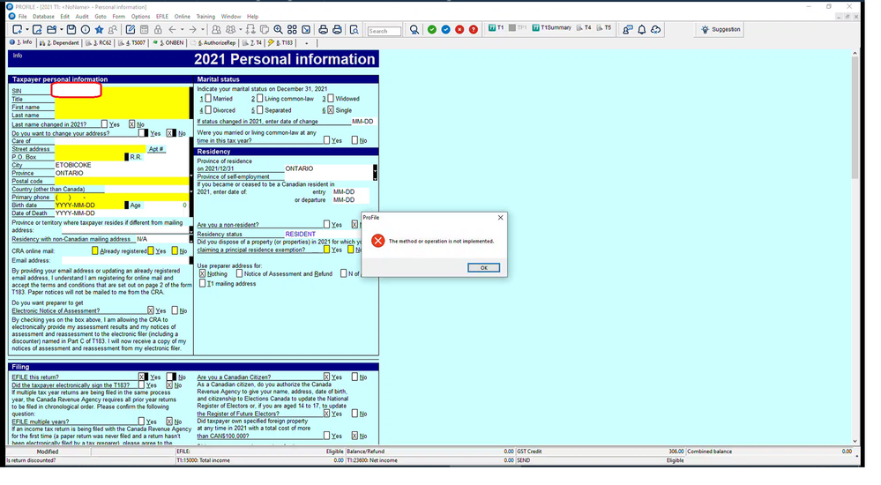This screenshot has height=485, width=881.
Task: Click the first printer icon
Action: pyautogui.click(x=324, y=30)
